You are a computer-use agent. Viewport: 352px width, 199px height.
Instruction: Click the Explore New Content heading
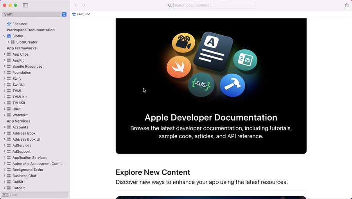(153, 172)
